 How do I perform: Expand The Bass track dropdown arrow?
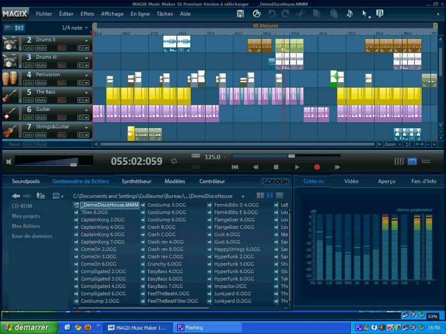(86, 93)
